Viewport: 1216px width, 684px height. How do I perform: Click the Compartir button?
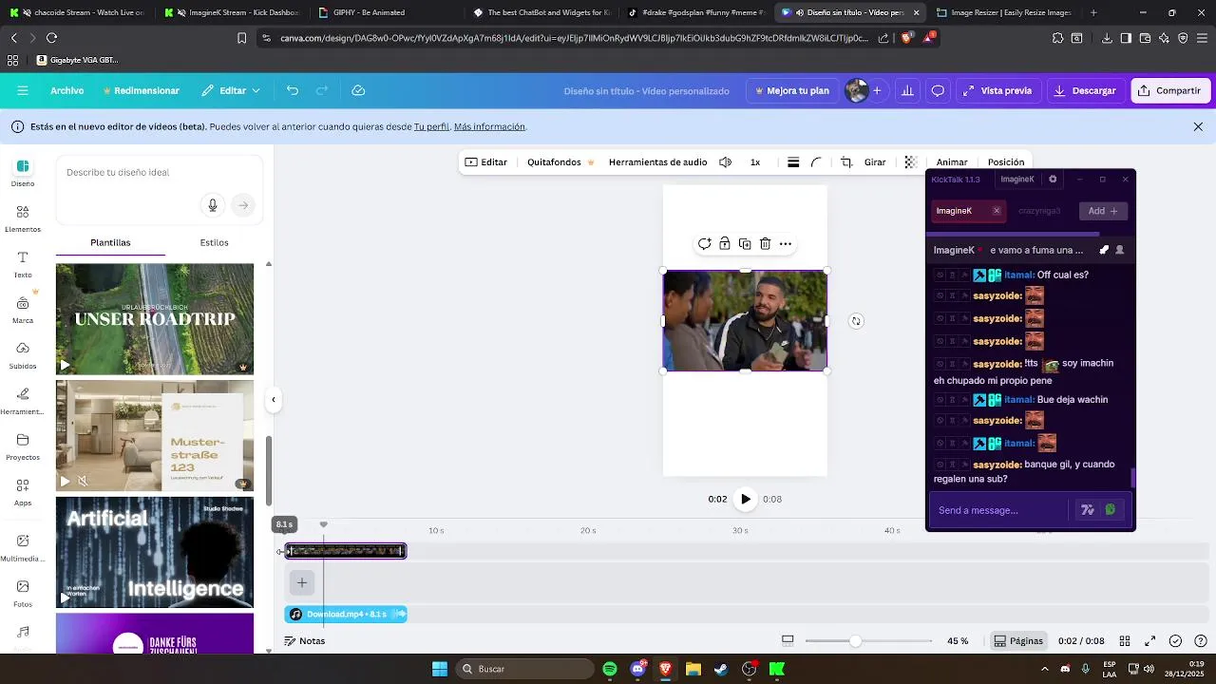click(x=1170, y=90)
